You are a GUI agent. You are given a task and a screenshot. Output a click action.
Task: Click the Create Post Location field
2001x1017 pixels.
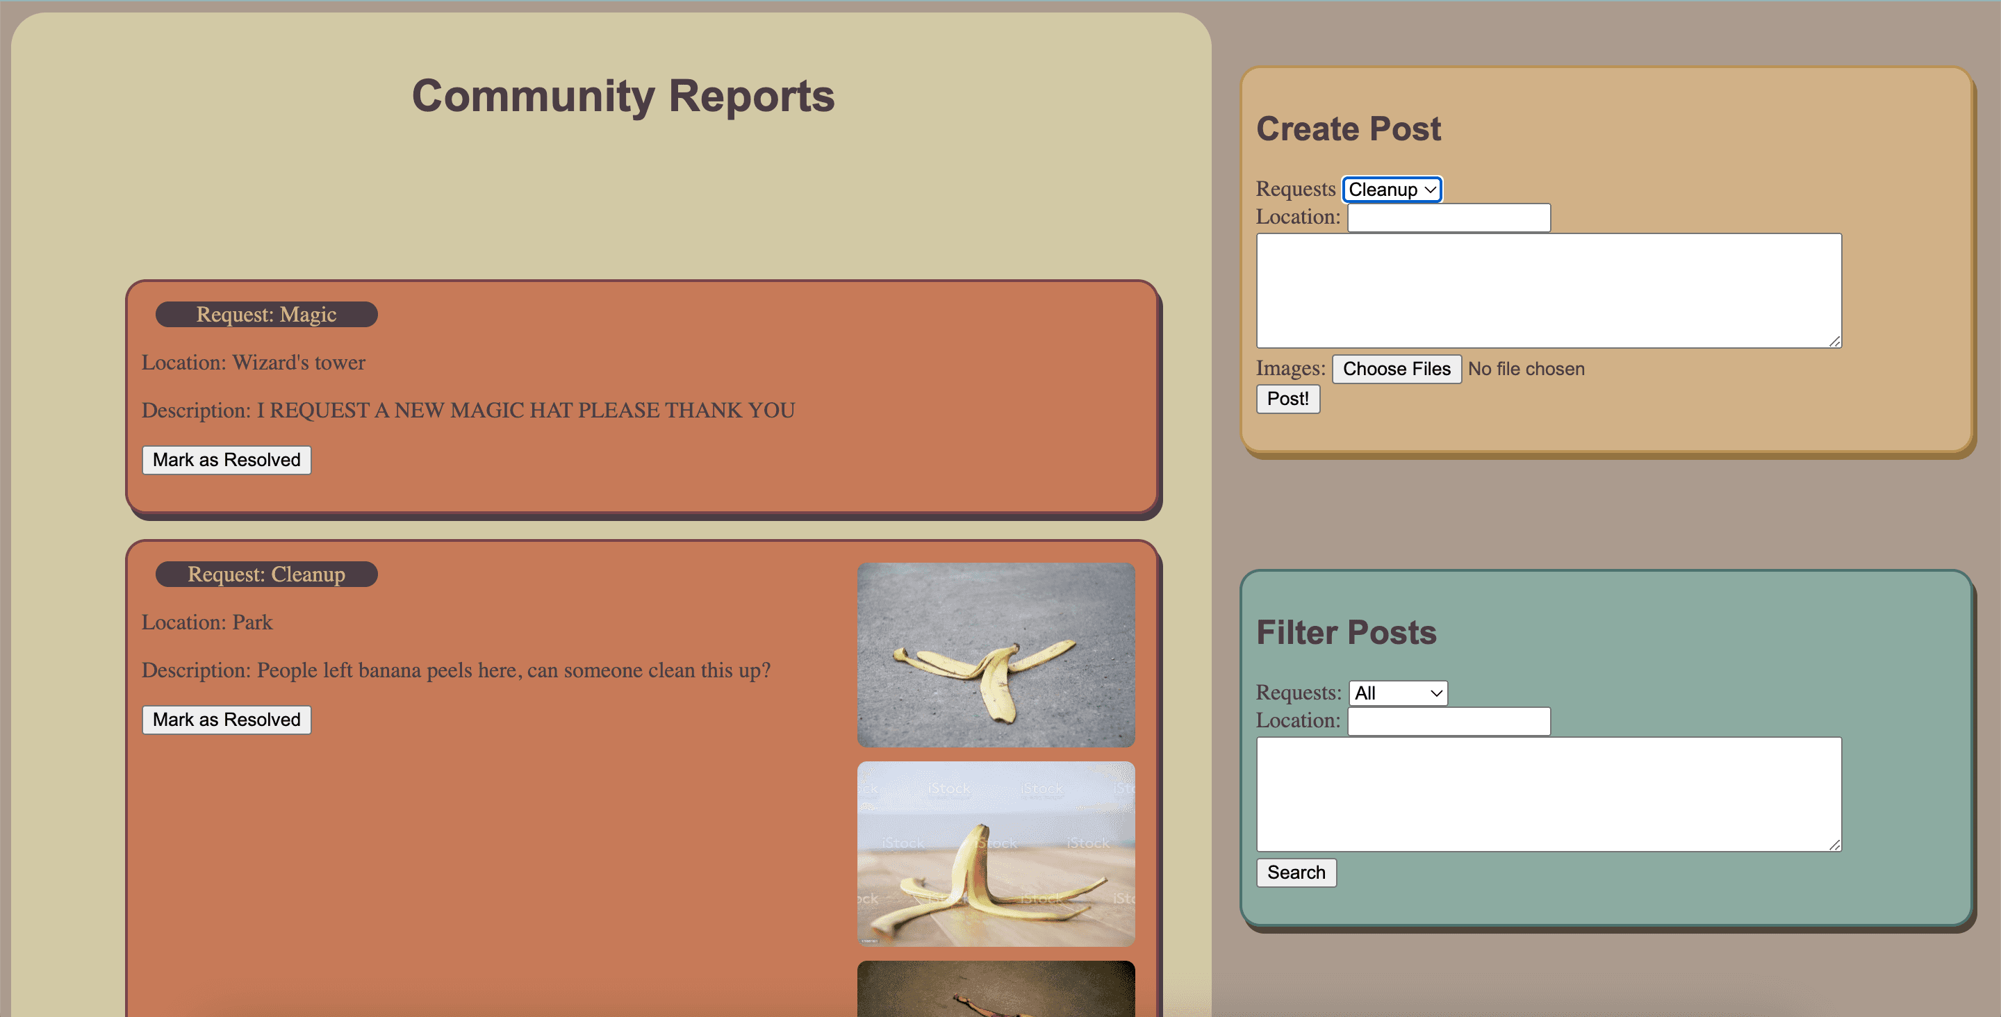(1448, 217)
